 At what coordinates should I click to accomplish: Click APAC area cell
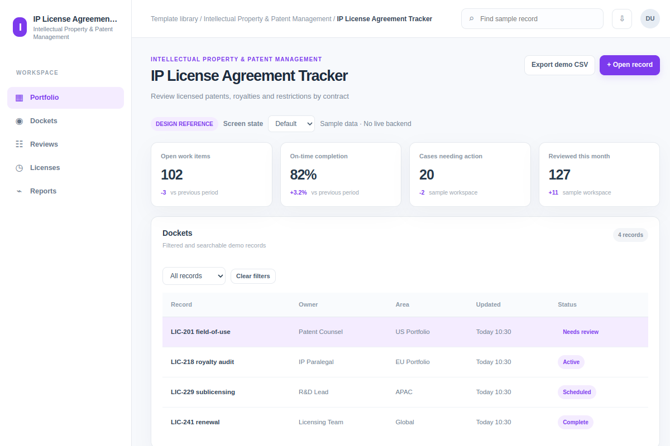click(404, 392)
